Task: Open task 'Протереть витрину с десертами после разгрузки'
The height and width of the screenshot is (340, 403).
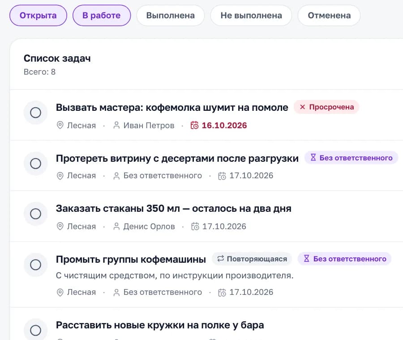Action: tap(177, 159)
